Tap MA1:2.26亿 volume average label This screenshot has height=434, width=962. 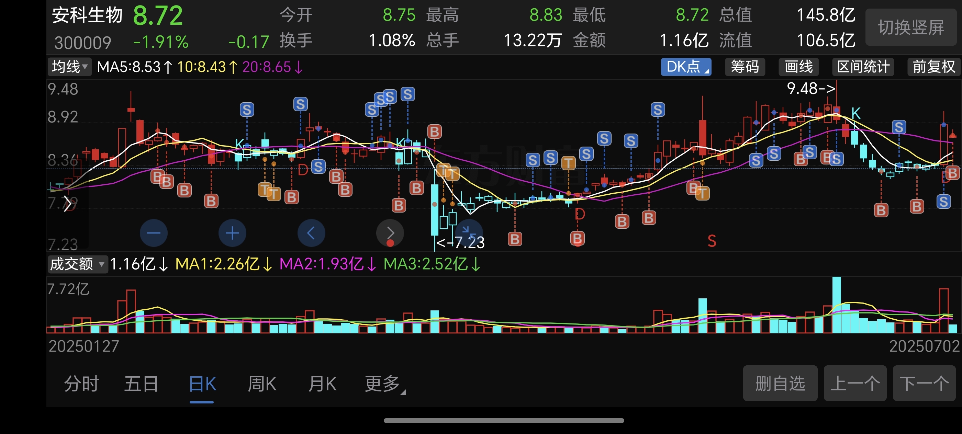coord(223,264)
